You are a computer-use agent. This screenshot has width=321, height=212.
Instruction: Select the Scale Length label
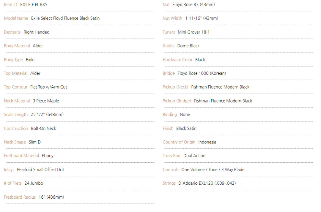pos(16,115)
